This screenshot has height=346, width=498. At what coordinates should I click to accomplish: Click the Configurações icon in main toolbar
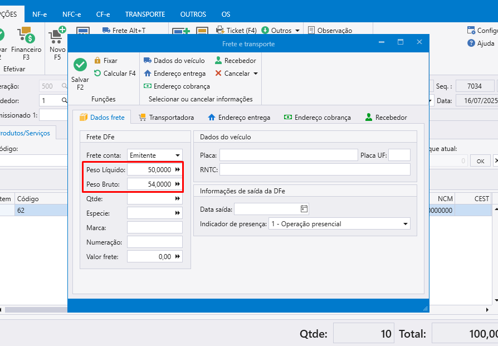click(x=471, y=30)
